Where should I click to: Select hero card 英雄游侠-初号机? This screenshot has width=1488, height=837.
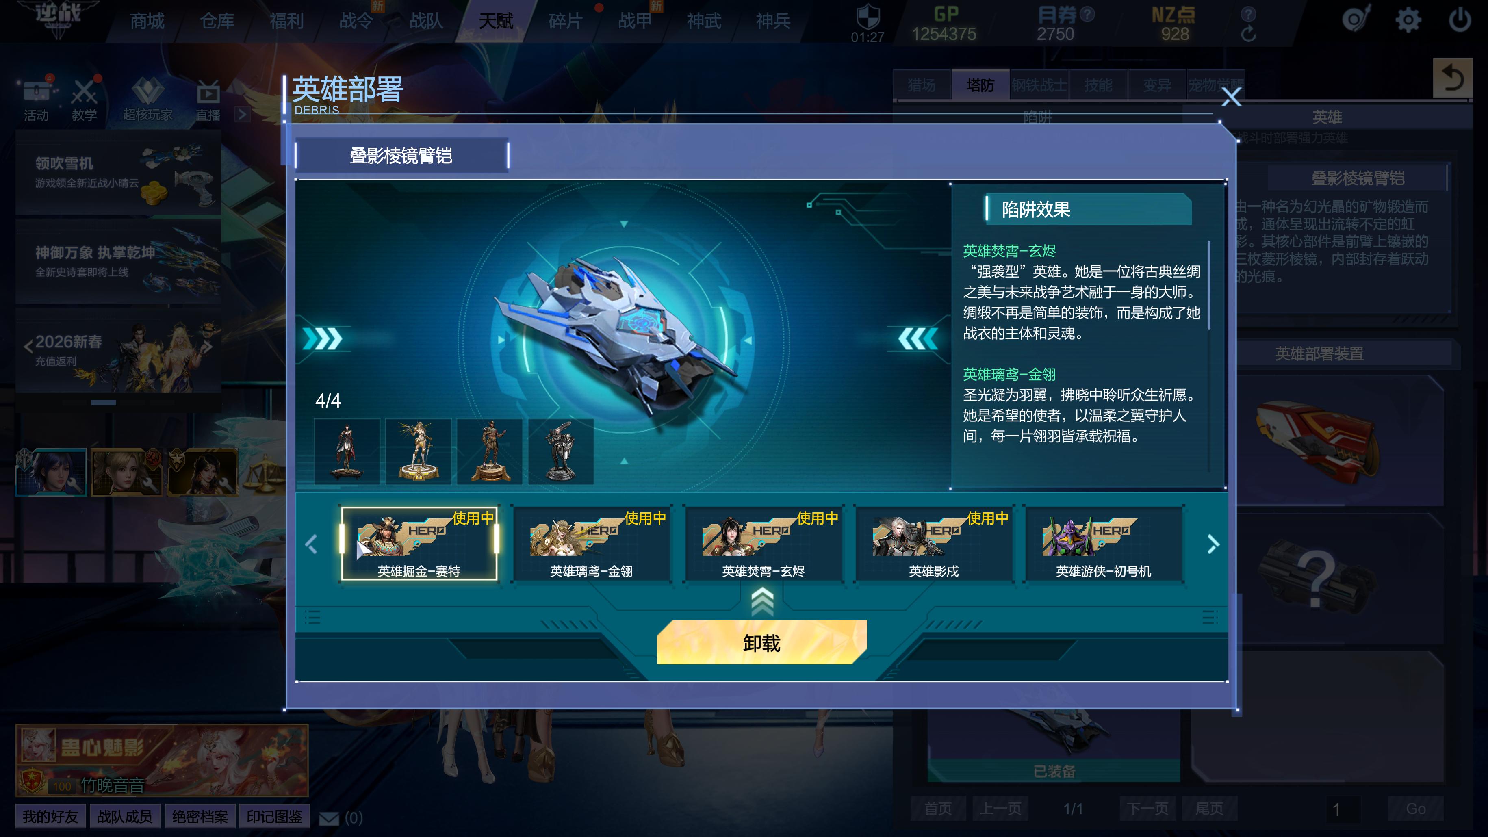point(1103,544)
